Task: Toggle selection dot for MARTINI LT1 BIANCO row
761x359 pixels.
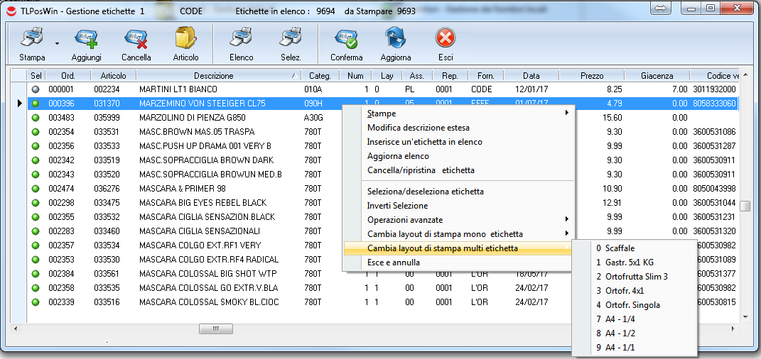Action: click(36, 89)
